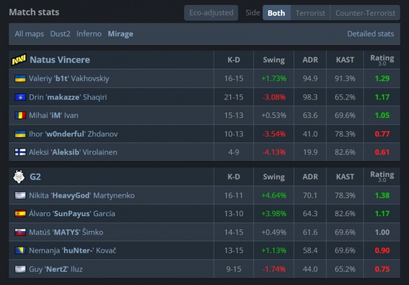Screen dimensions: 409x285
Task: Click the G2 team logo
Action: tap(19, 176)
